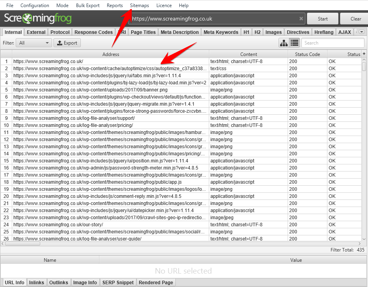
Task: Select the datepicker.min.js row
Action: pos(181,211)
